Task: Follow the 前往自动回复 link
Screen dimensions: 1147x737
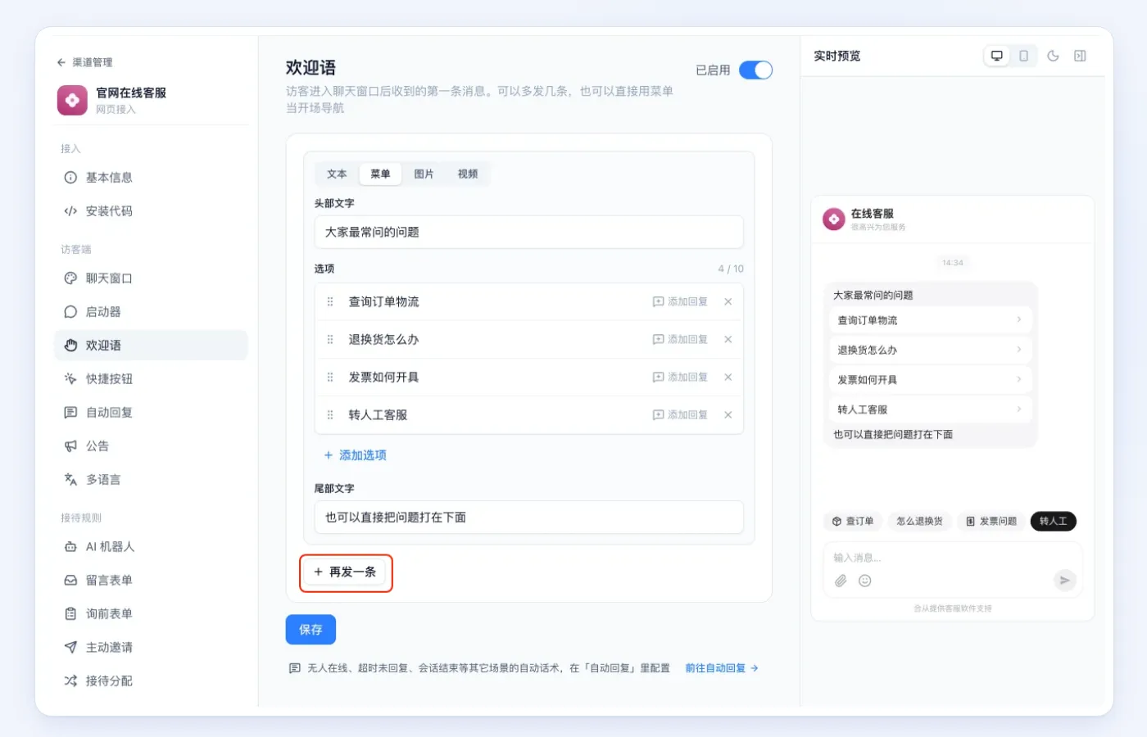Action: click(722, 668)
